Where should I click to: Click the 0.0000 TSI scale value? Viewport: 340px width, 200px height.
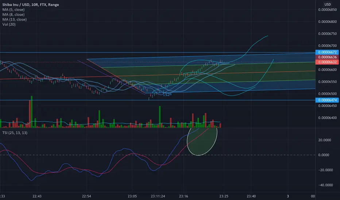324,155
